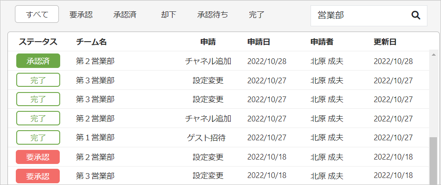Click the green 承認済 status badge
Image resolution: width=441 pixels, height=185 pixels.
pos(38,61)
